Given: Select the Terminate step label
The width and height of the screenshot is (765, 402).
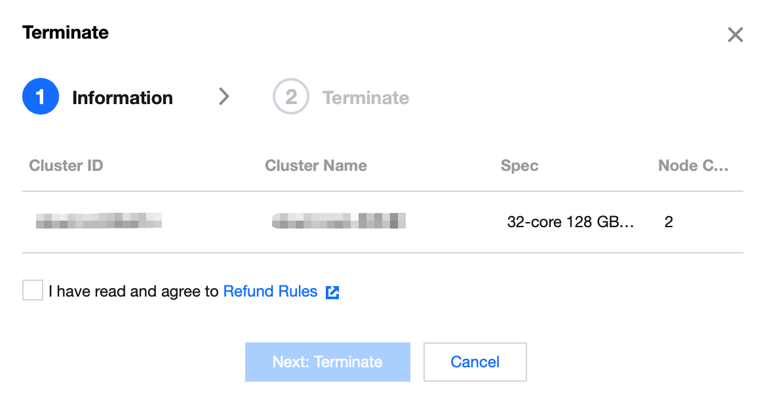Looking at the screenshot, I should [x=366, y=98].
